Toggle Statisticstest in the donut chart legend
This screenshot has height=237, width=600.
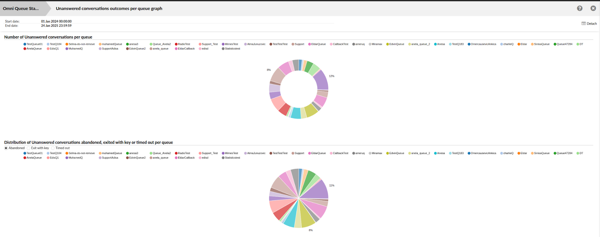[x=231, y=49]
